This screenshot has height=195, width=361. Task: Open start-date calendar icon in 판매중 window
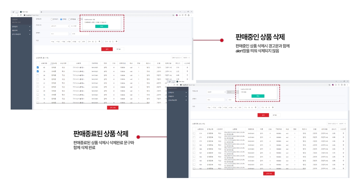(x=100, y=41)
